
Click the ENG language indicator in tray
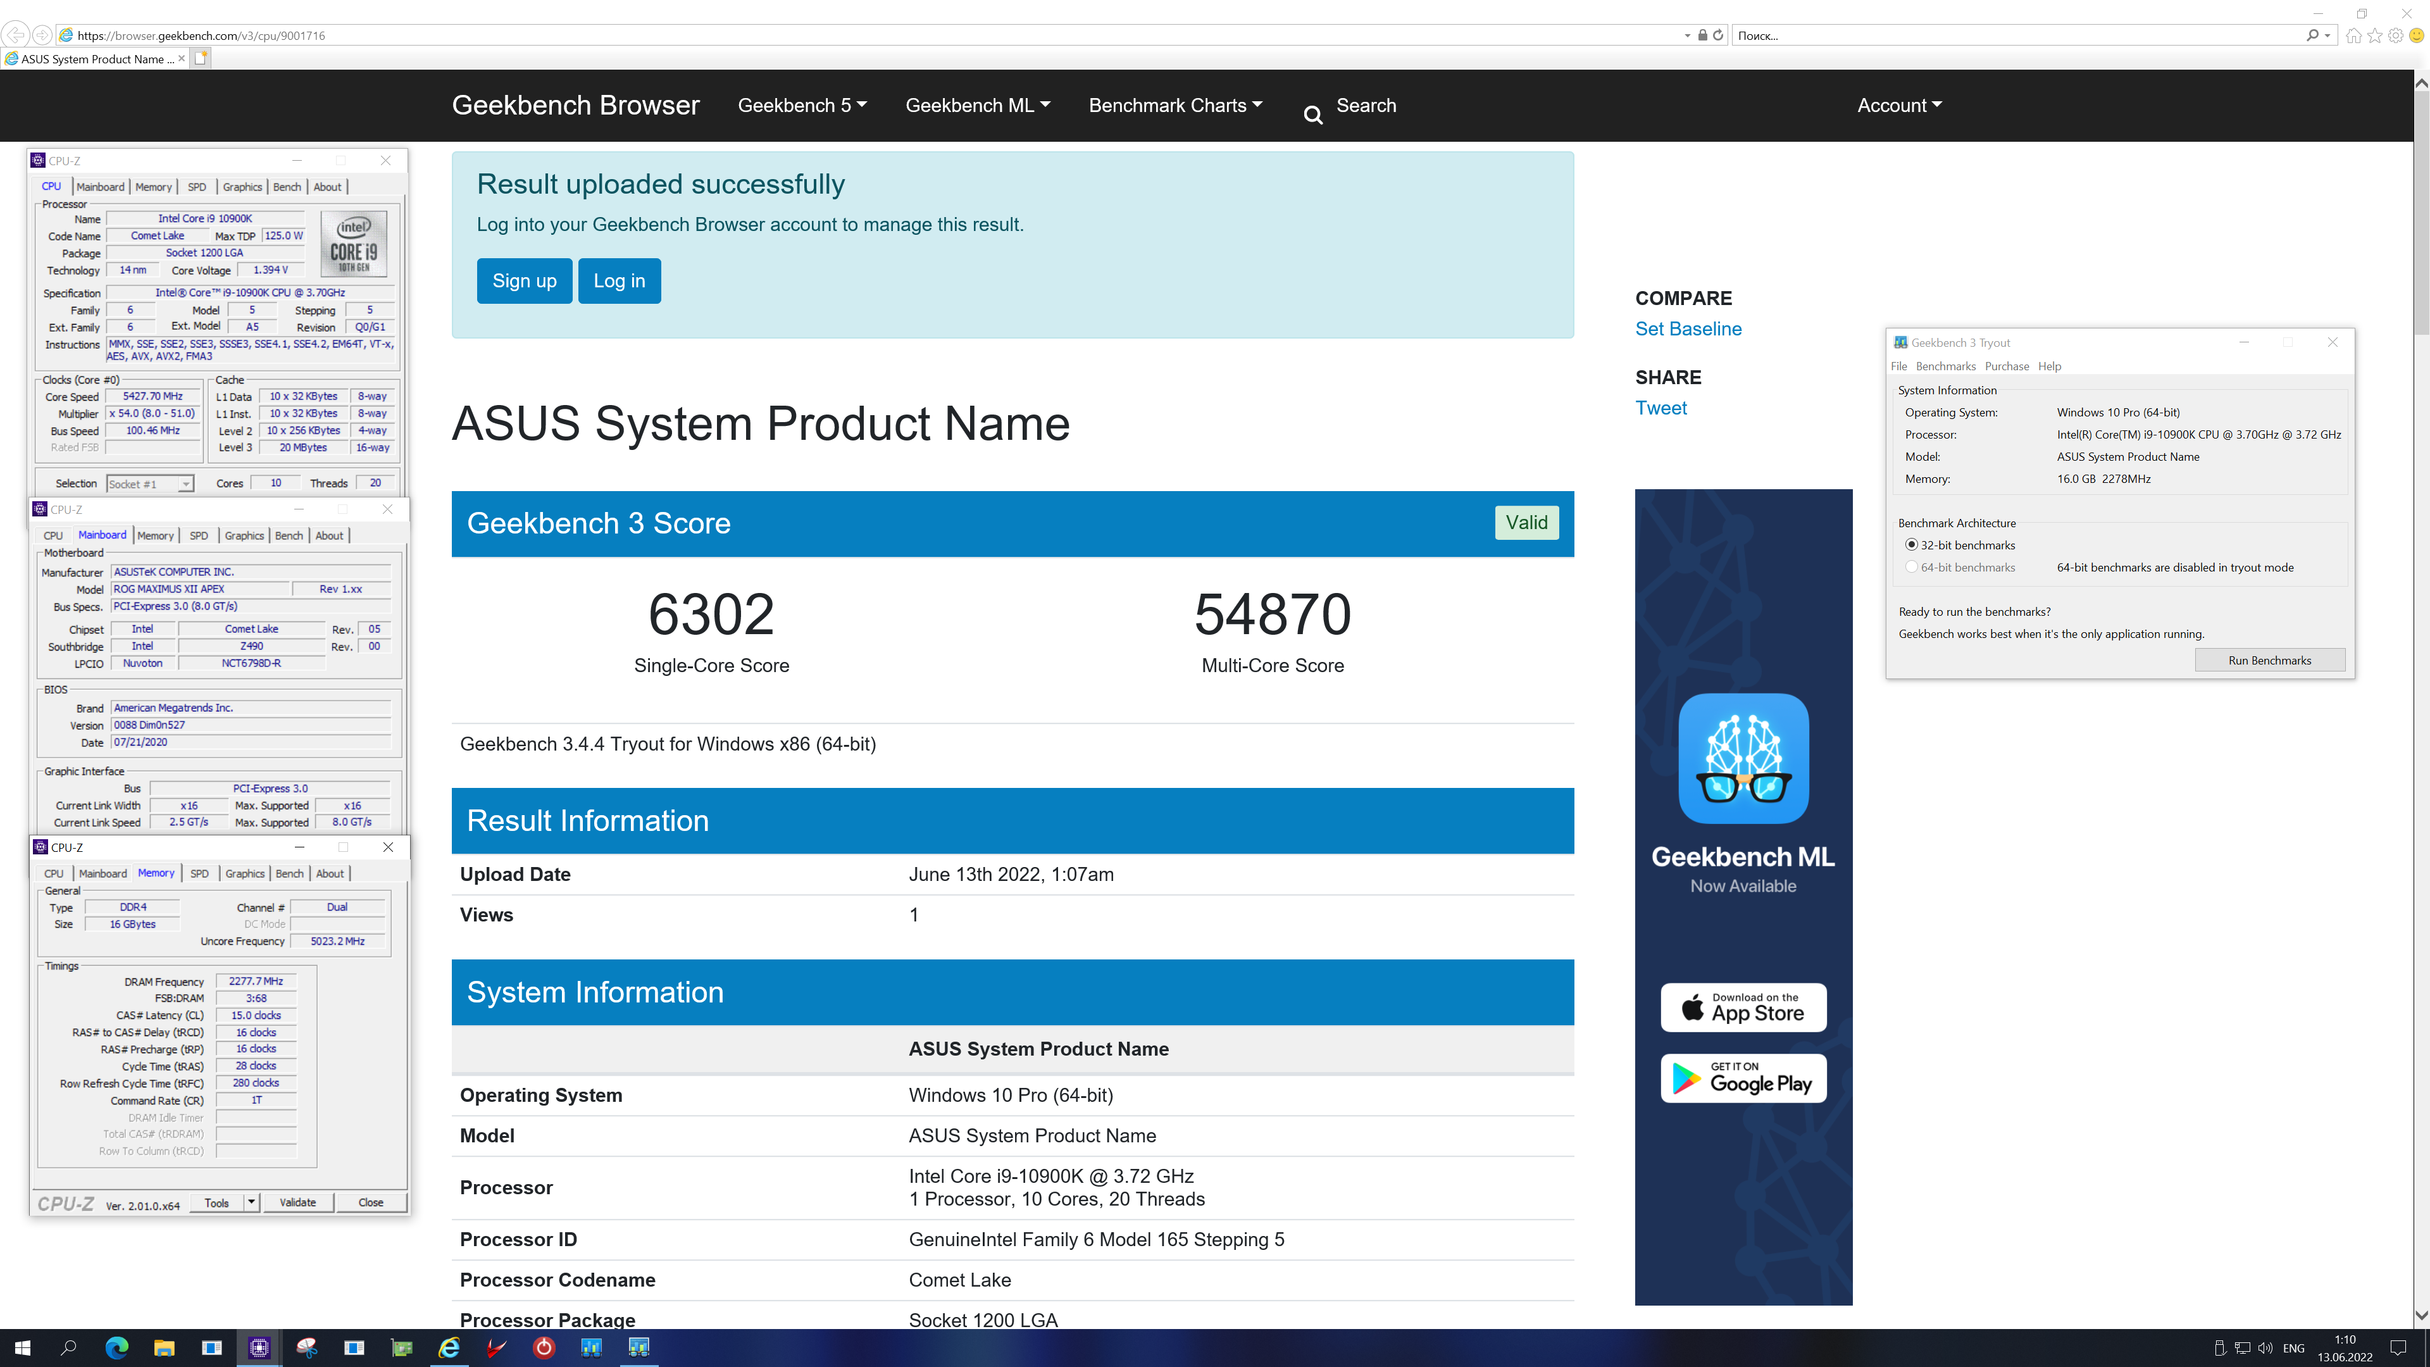click(2293, 1348)
